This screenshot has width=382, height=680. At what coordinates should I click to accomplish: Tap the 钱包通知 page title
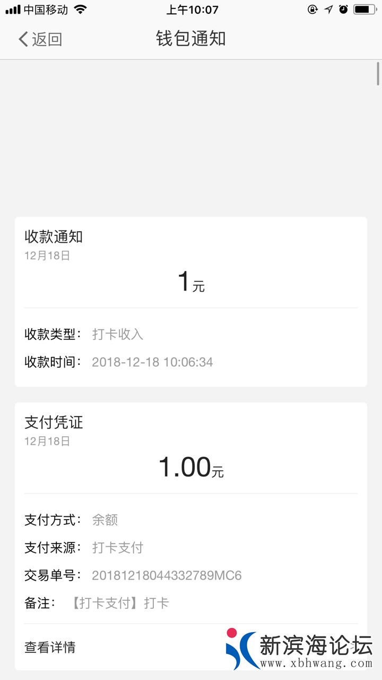click(191, 39)
